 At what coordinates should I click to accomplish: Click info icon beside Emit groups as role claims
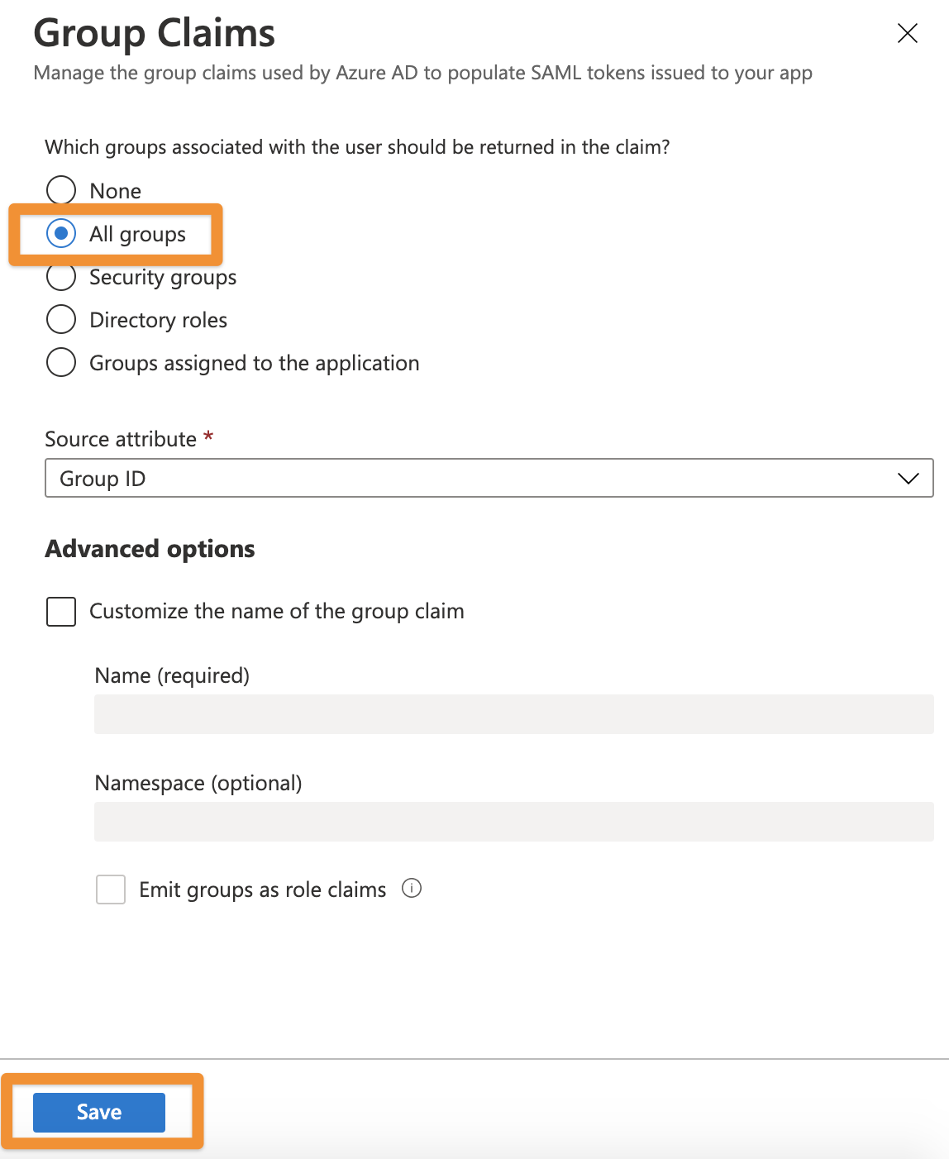pyautogui.click(x=412, y=889)
